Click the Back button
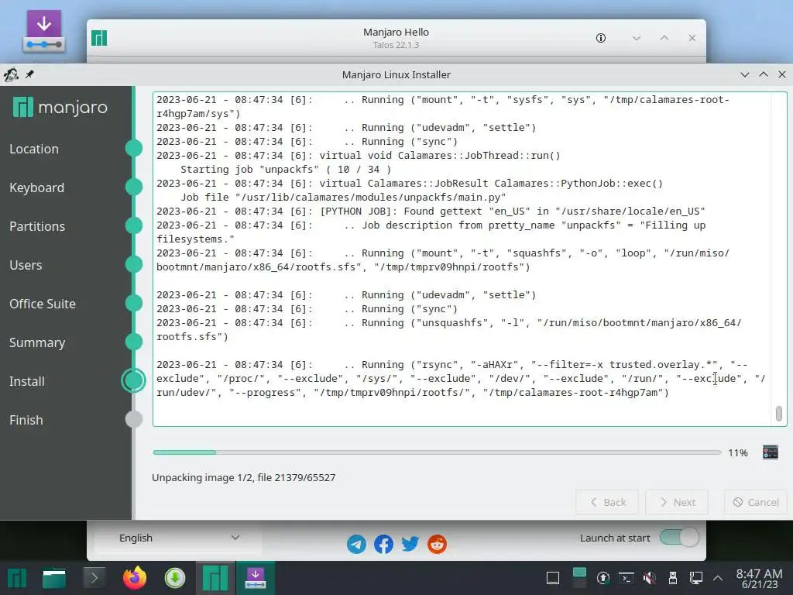The height and width of the screenshot is (595, 793). (607, 502)
